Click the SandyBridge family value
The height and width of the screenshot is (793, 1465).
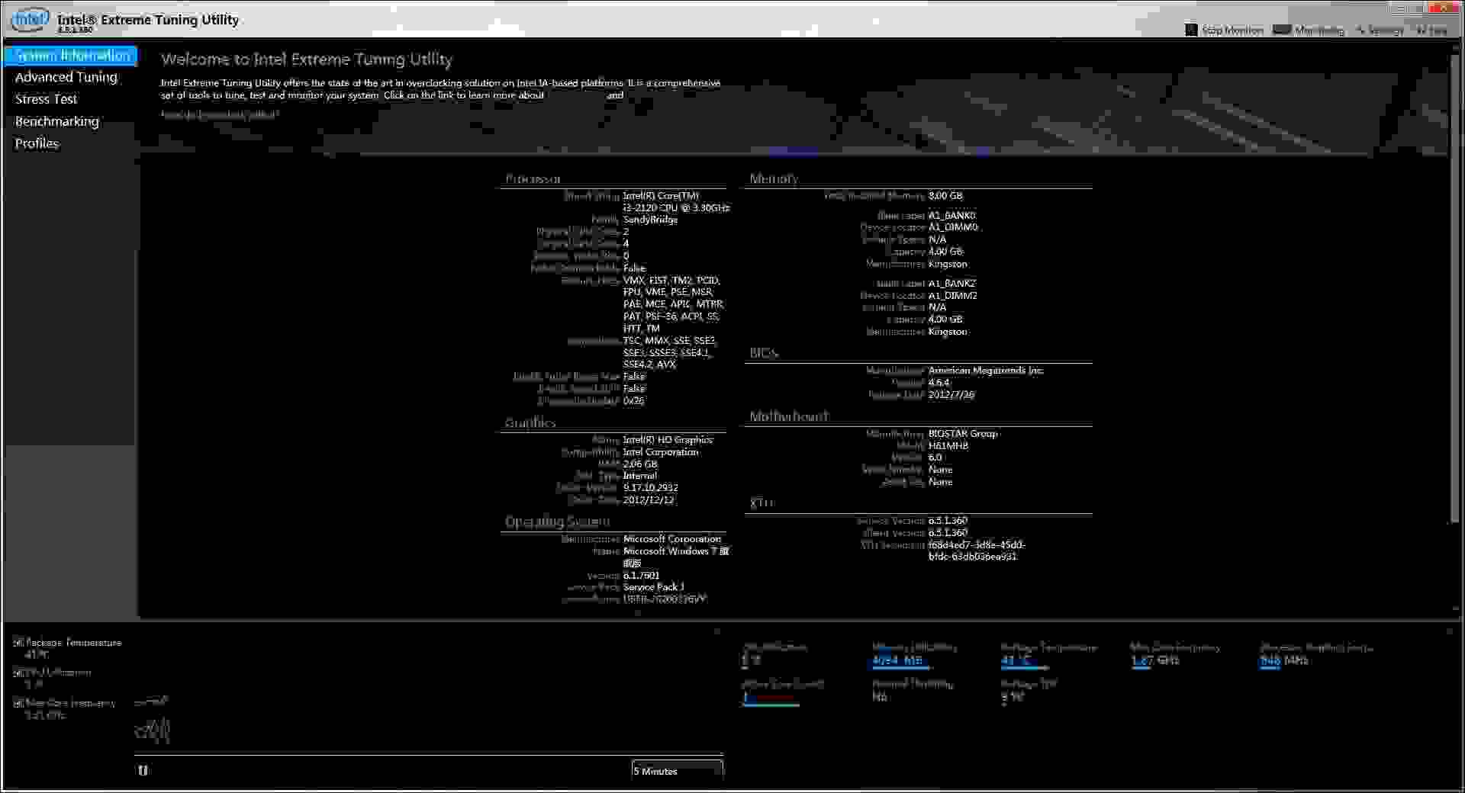tap(650, 220)
